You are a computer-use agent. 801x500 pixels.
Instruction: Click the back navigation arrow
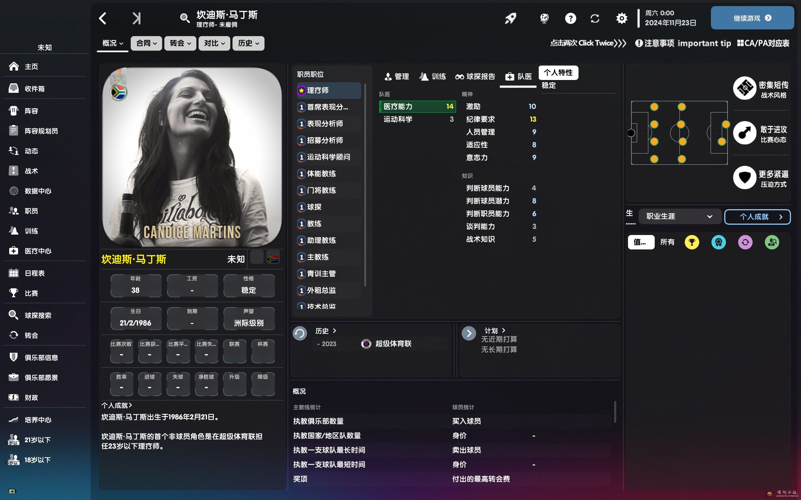coord(103,19)
